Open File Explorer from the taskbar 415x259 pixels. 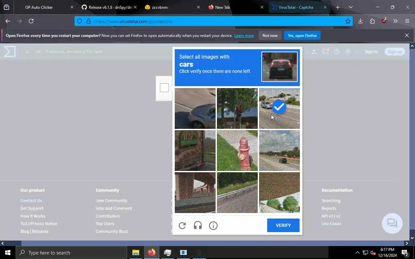136,253
